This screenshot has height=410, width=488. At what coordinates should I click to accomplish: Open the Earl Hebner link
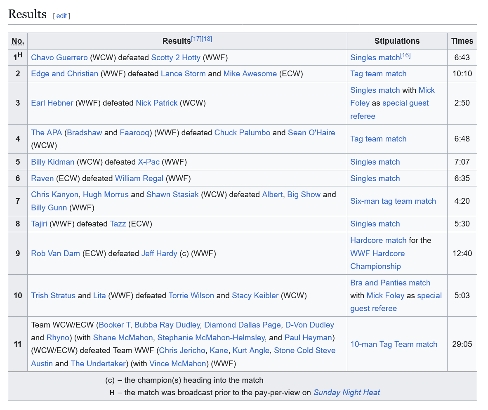tap(52, 103)
